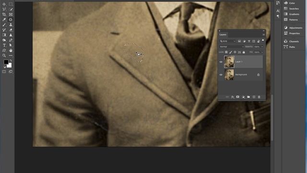
Task: Open the layer filter Kind dropdown
Action: pos(227,41)
